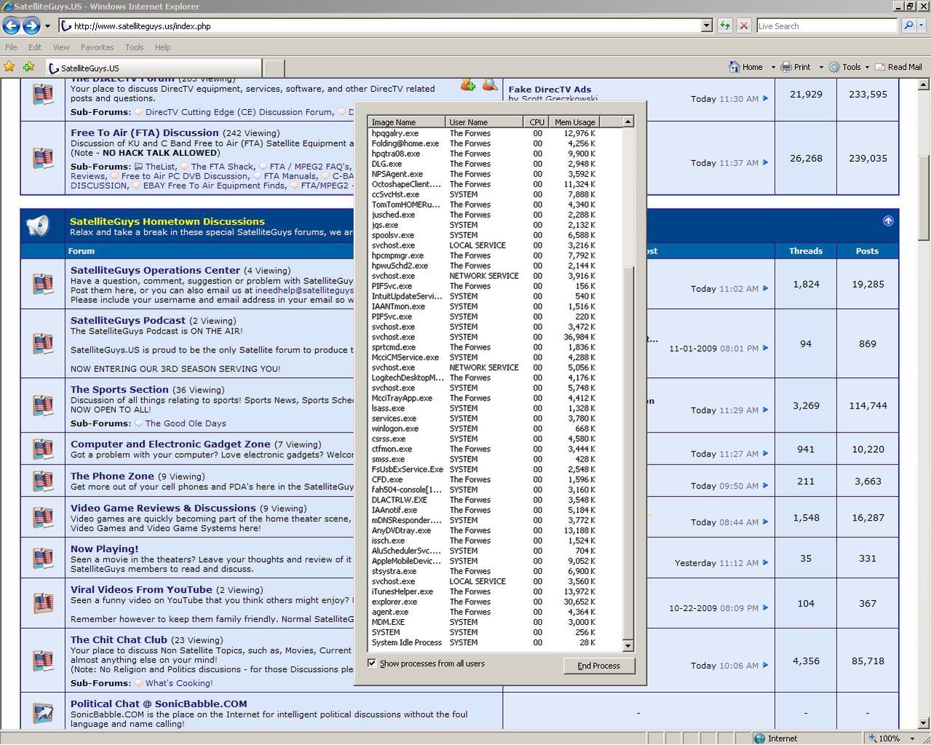
Task: Select the hpqgalry.exe process row
Action: click(495, 133)
